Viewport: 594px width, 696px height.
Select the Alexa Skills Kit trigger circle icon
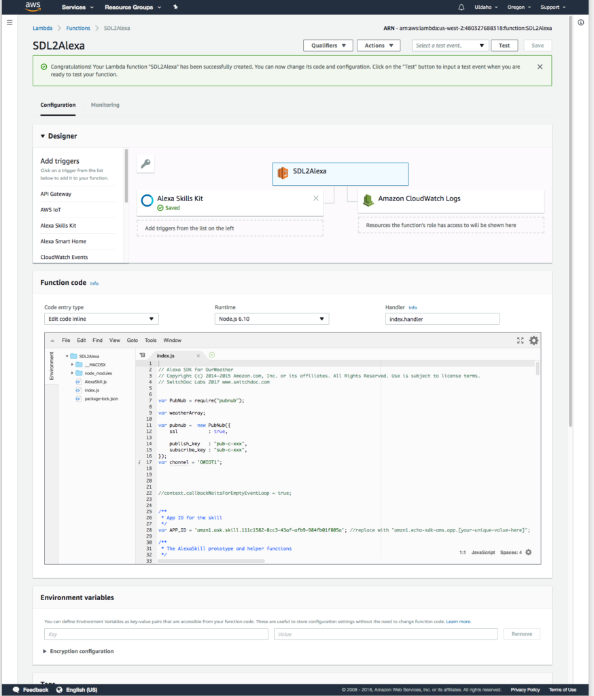coord(147,201)
